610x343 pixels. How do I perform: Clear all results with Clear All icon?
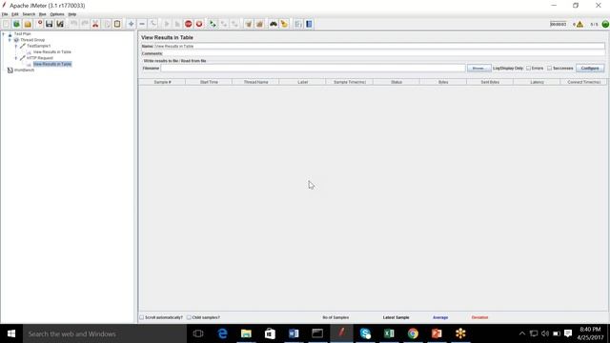click(x=259, y=24)
